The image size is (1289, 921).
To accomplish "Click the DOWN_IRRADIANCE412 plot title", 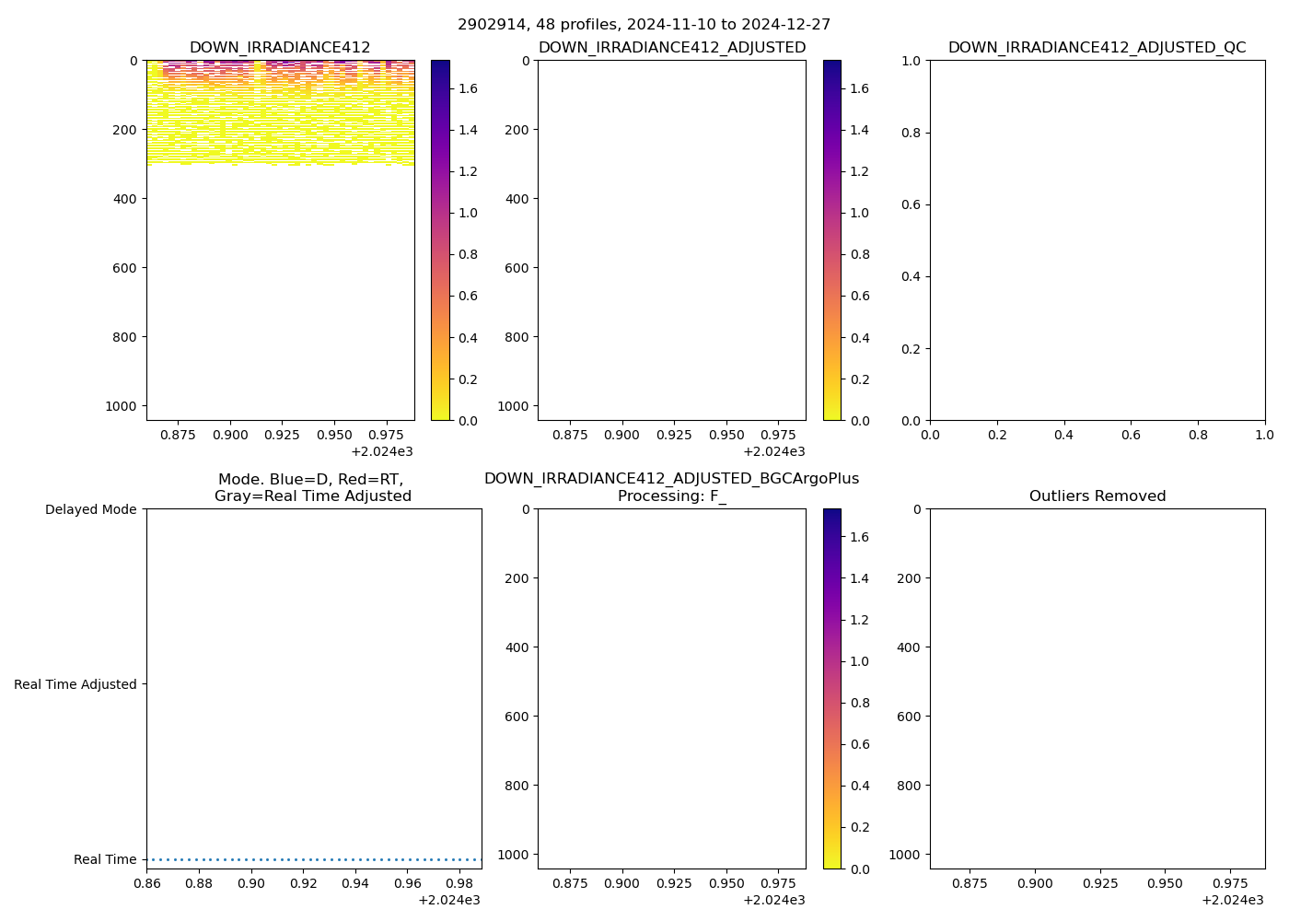I will [x=280, y=48].
